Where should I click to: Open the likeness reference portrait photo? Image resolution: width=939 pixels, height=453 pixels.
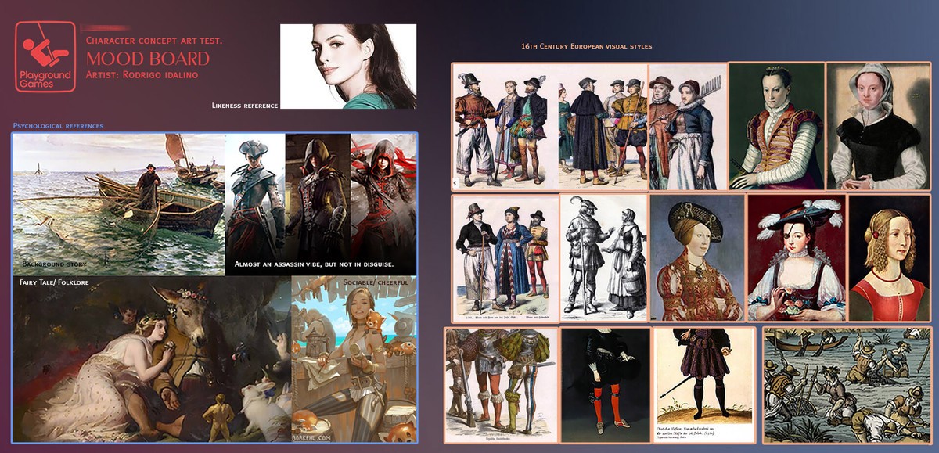click(348, 66)
